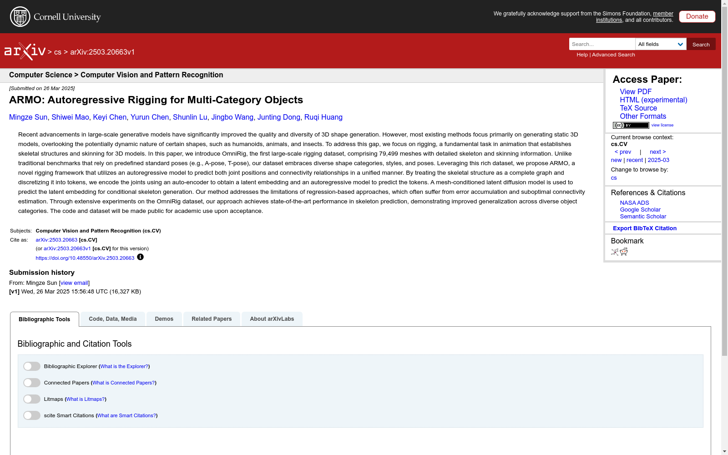Select the Bibliographic Tools tab
Viewport: 728px width, 455px height.
pyautogui.click(x=45, y=319)
